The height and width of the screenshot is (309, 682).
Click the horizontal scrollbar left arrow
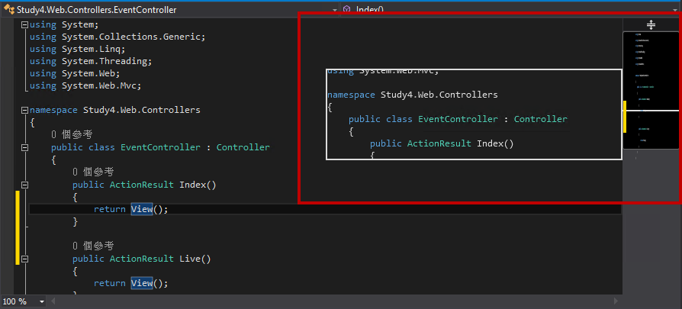pyautogui.click(x=53, y=301)
